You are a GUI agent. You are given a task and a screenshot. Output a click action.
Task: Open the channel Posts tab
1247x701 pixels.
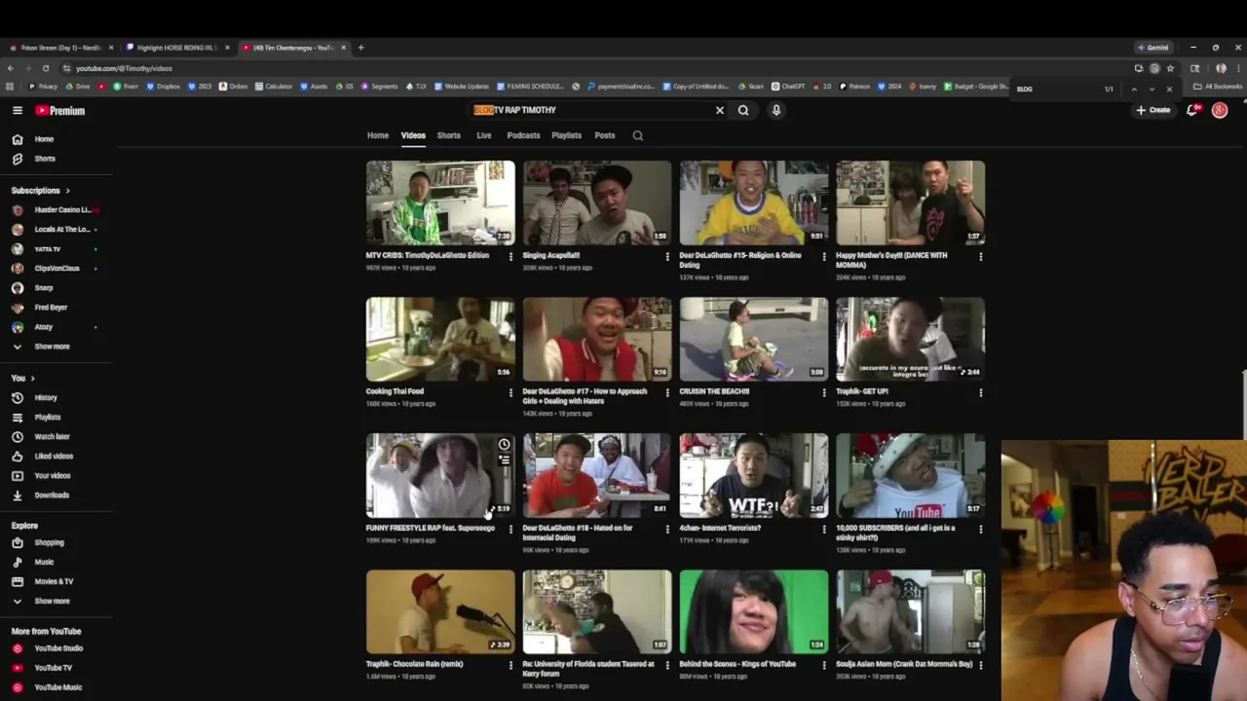click(x=605, y=135)
